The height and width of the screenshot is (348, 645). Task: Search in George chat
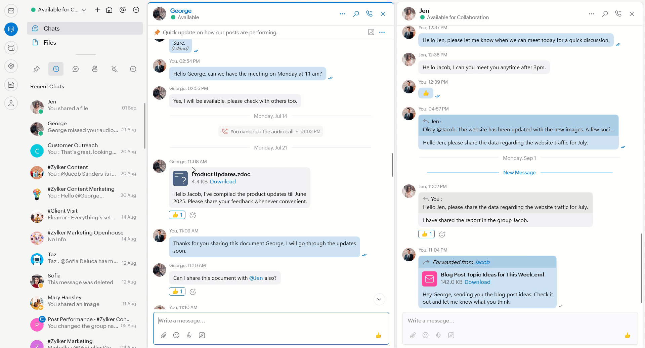tap(356, 14)
